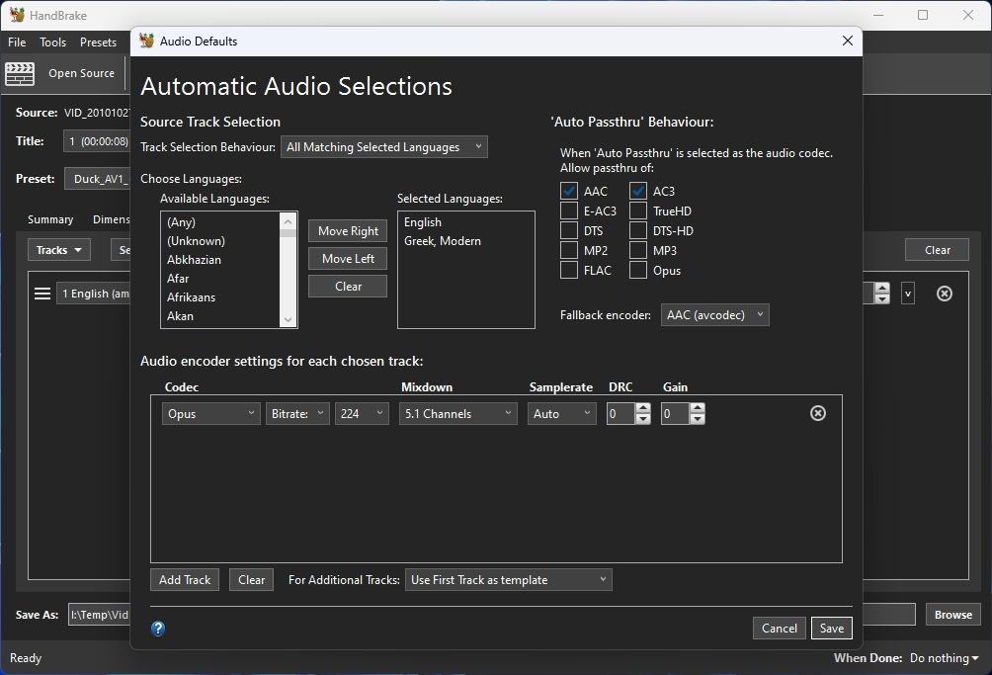Image resolution: width=992 pixels, height=675 pixels.
Task: Disable AAC passthru
Action: (568, 190)
